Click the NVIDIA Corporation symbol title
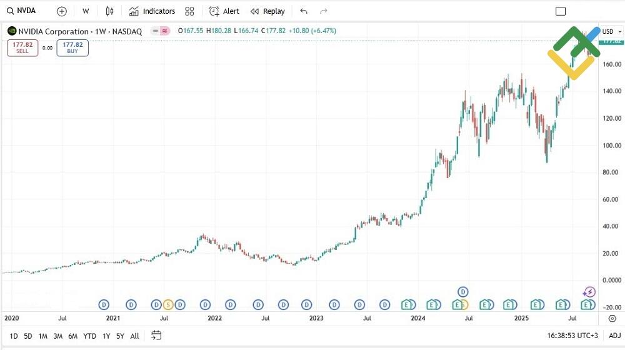The image size is (625, 350). [80, 31]
